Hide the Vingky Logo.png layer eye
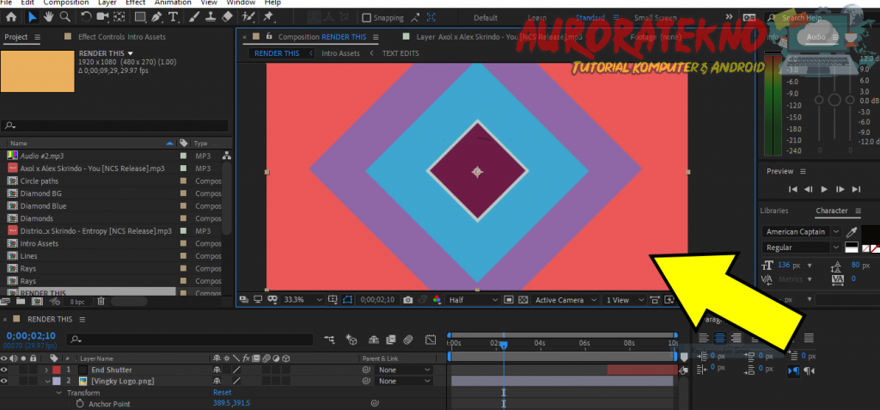The height and width of the screenshot is (410, 880). [4, 382]
